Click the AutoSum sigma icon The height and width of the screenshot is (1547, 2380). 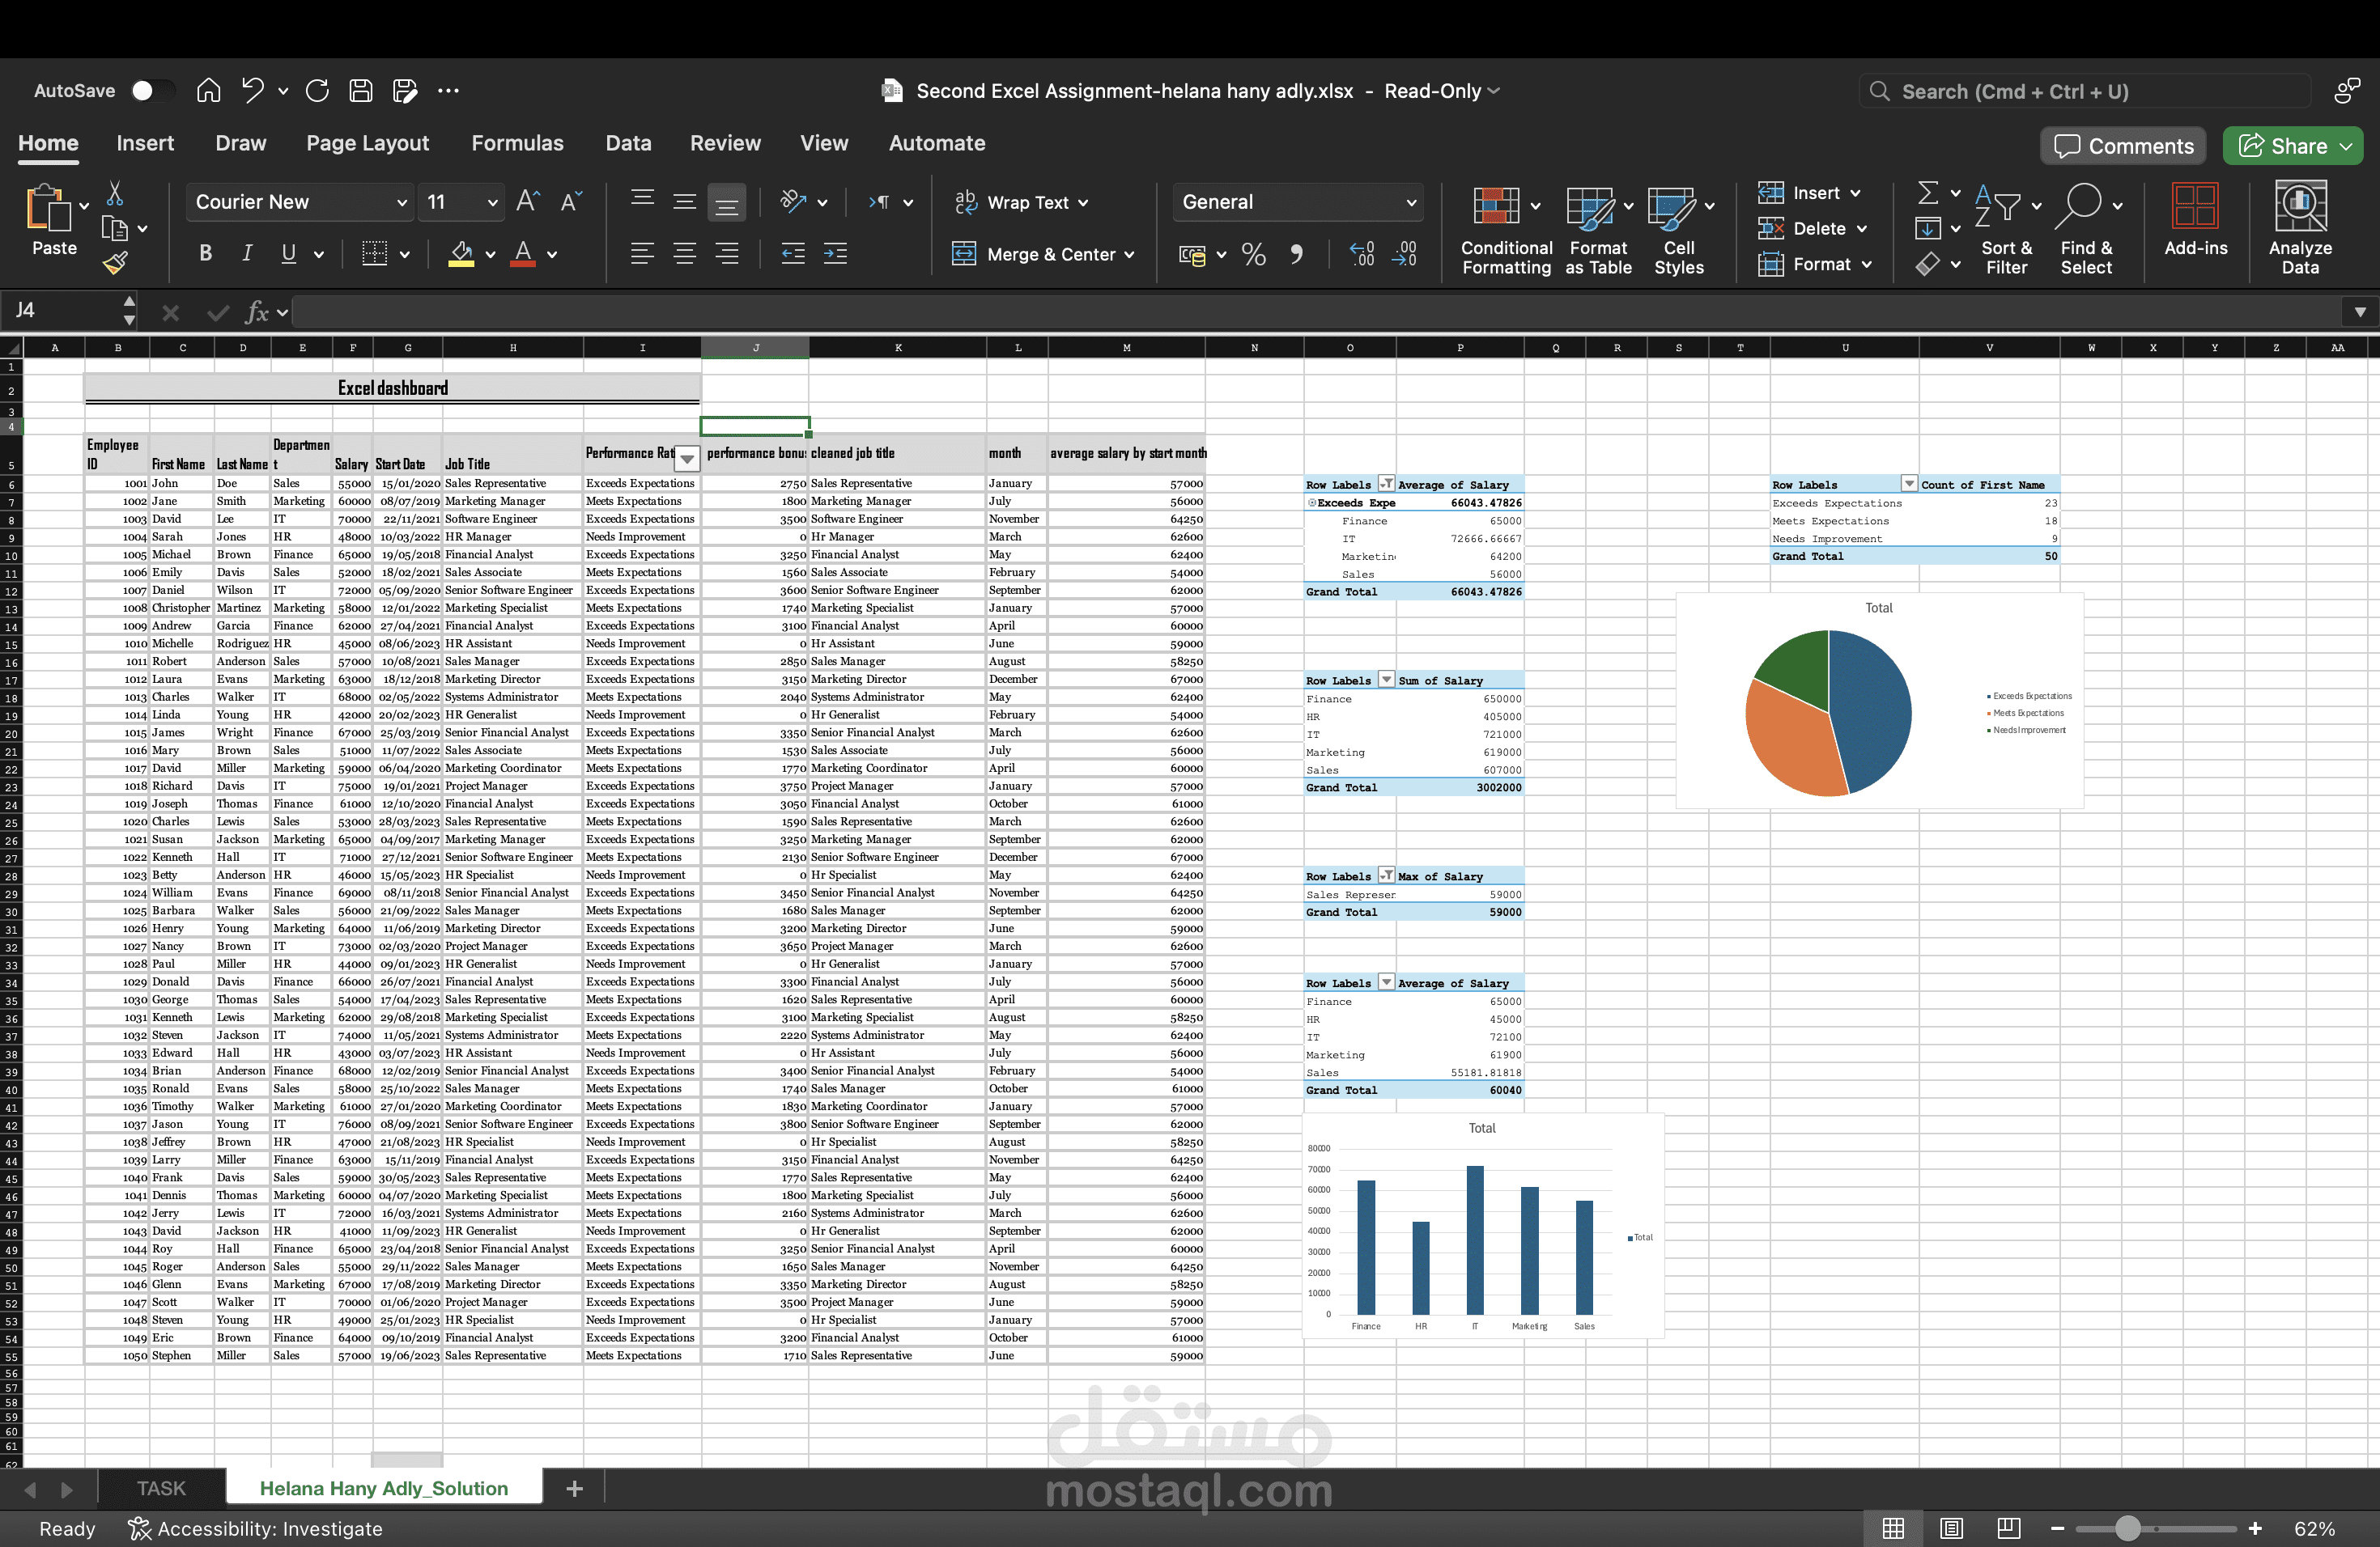(1928, 193)
